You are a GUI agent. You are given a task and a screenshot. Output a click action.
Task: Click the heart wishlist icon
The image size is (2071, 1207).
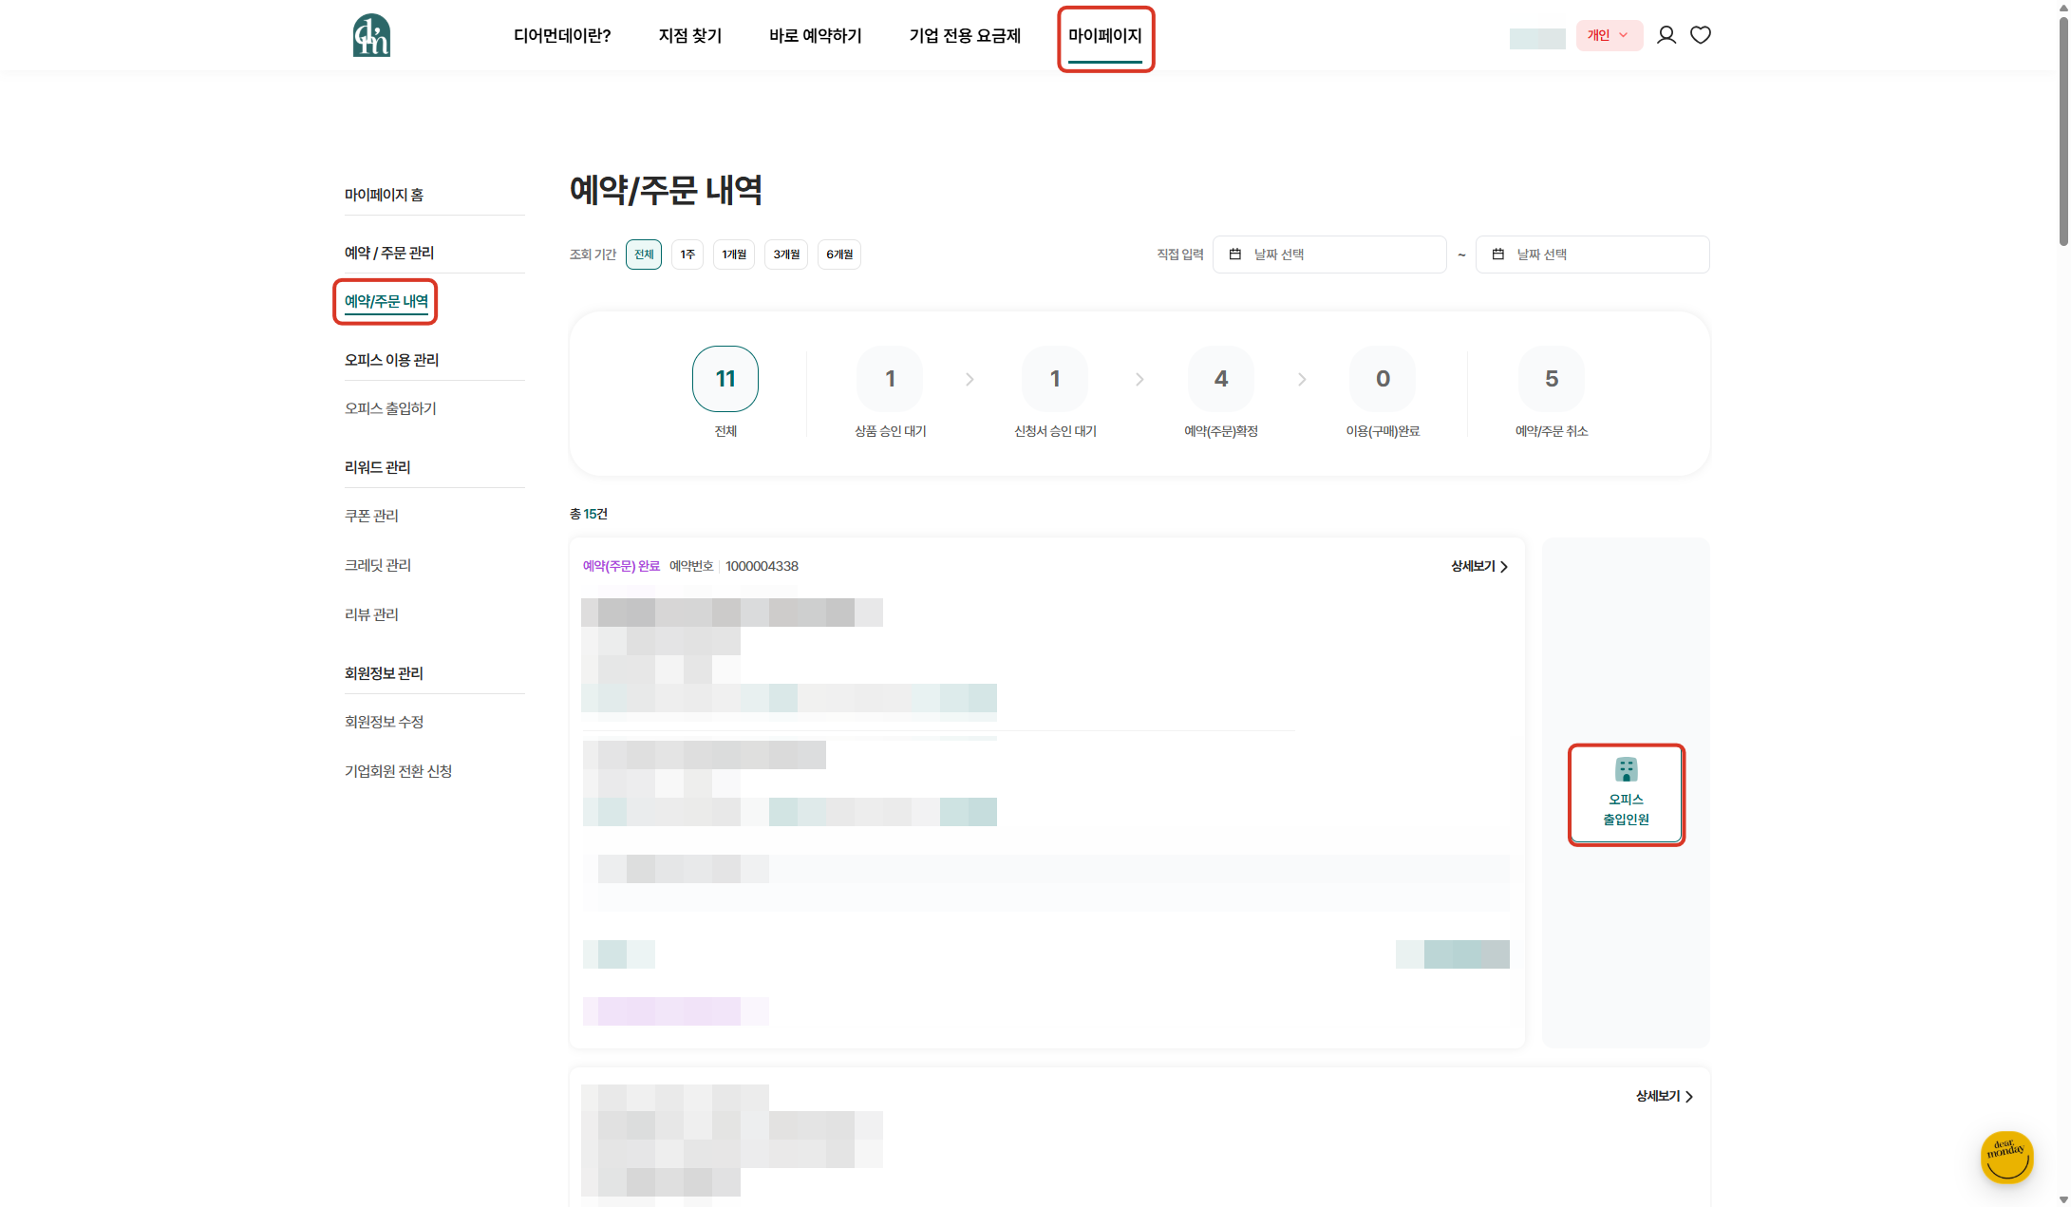[x=1701, y=35]
